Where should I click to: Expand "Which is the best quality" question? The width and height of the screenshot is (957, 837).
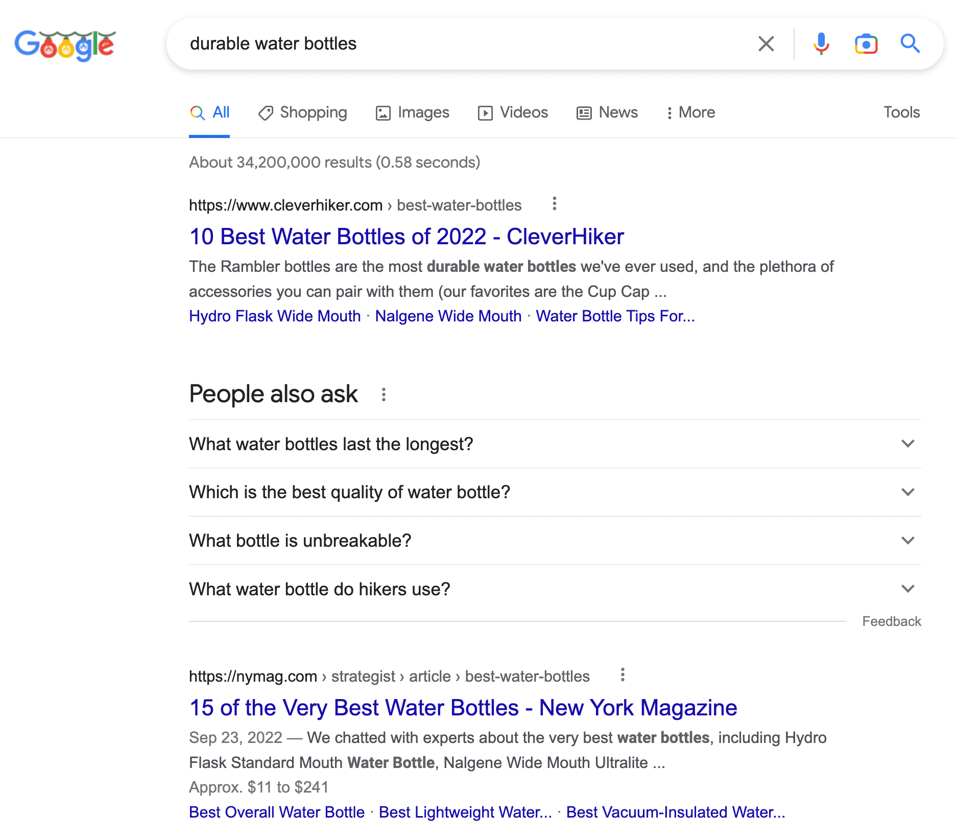(555, 492)
